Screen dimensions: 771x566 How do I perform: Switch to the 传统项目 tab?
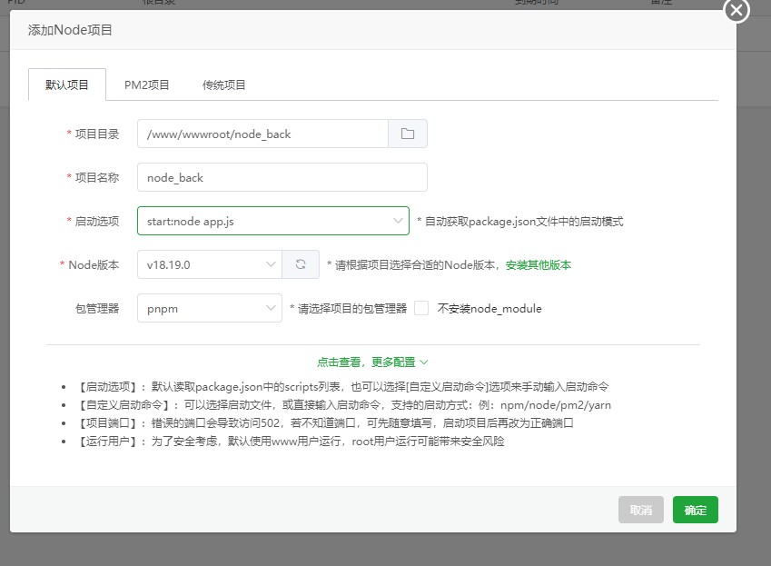point(223,85)
